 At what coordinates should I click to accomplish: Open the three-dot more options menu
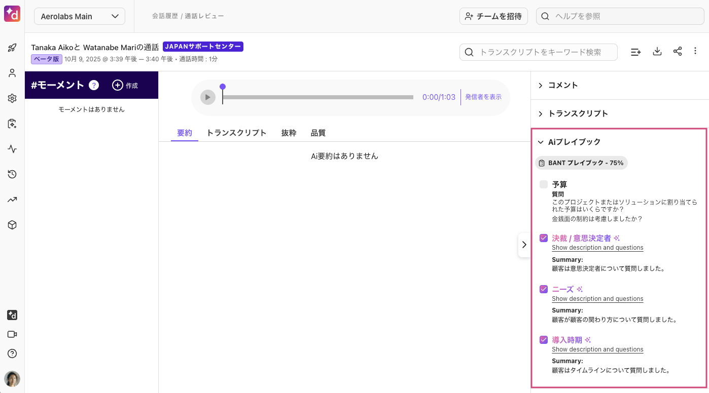[x=695, y=52]
